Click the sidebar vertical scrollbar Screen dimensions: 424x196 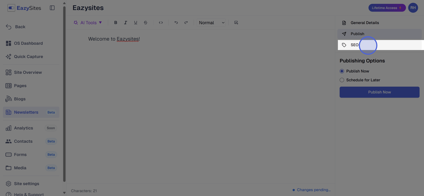64,94
